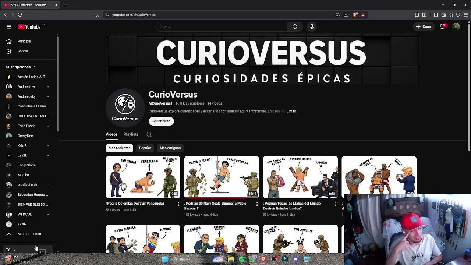
Task: Click the search magnifier button
Action: (295, 26)
